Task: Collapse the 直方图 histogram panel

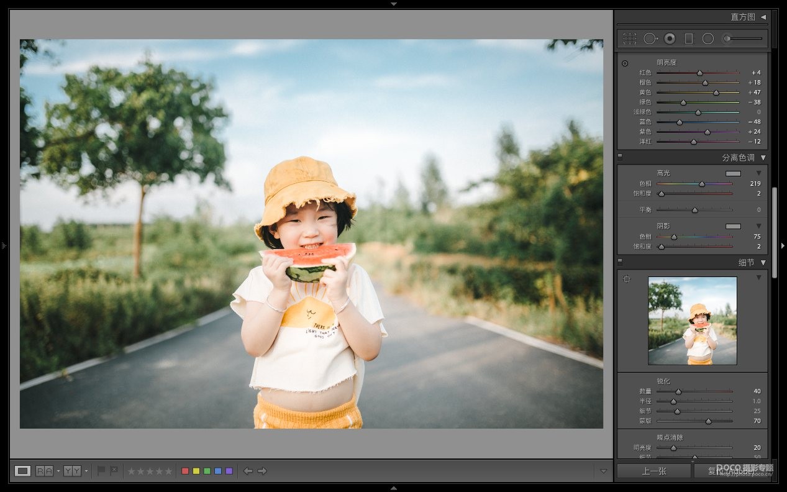Action: pos(763,17)
